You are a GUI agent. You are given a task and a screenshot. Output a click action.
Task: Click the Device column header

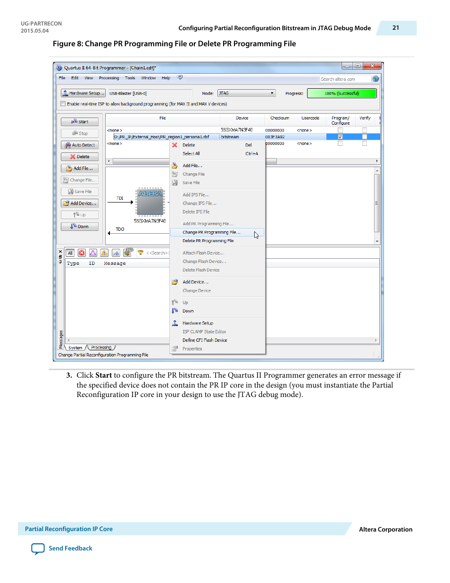[242, 118]
